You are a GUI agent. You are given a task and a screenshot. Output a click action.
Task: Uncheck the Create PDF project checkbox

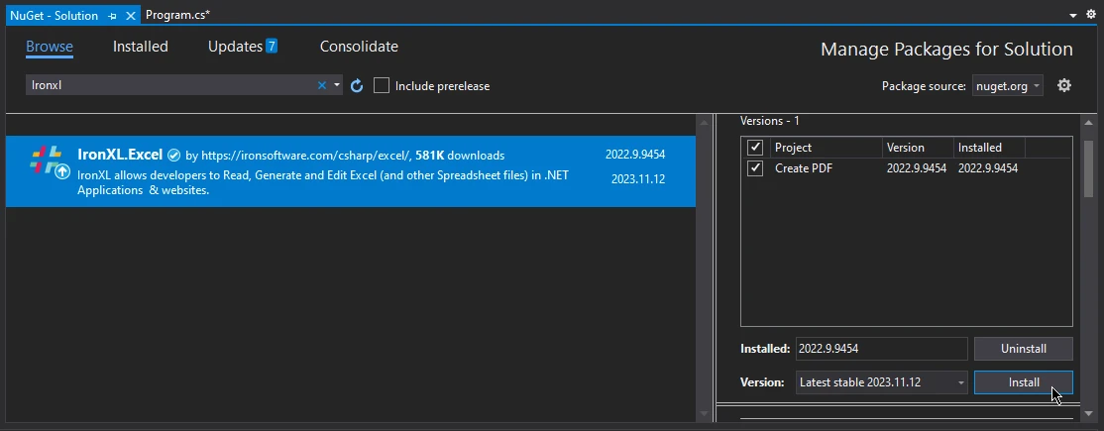click(x=755, y=168)
